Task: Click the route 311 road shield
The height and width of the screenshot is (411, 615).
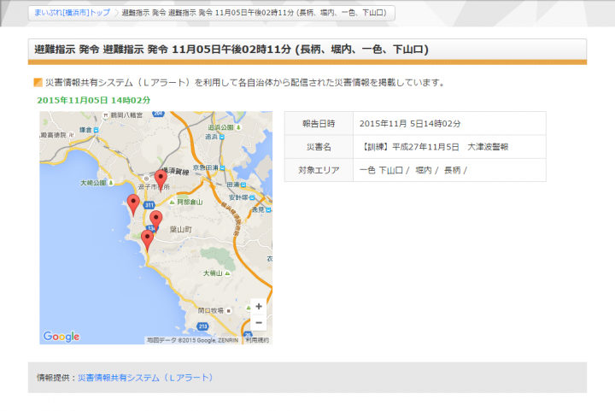Action: click(149, 206)
